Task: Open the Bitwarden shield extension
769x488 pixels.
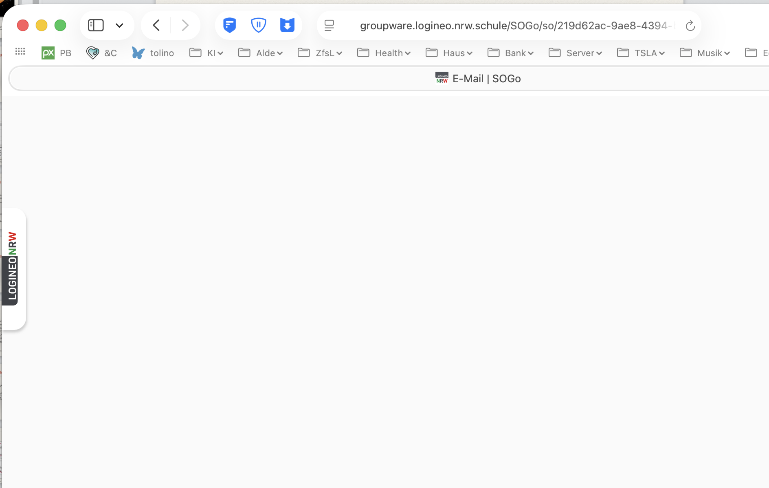Action: coord(258,25)
